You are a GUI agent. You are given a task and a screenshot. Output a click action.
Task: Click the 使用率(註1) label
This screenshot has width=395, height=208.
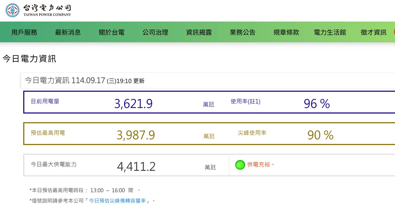point(245,101)
